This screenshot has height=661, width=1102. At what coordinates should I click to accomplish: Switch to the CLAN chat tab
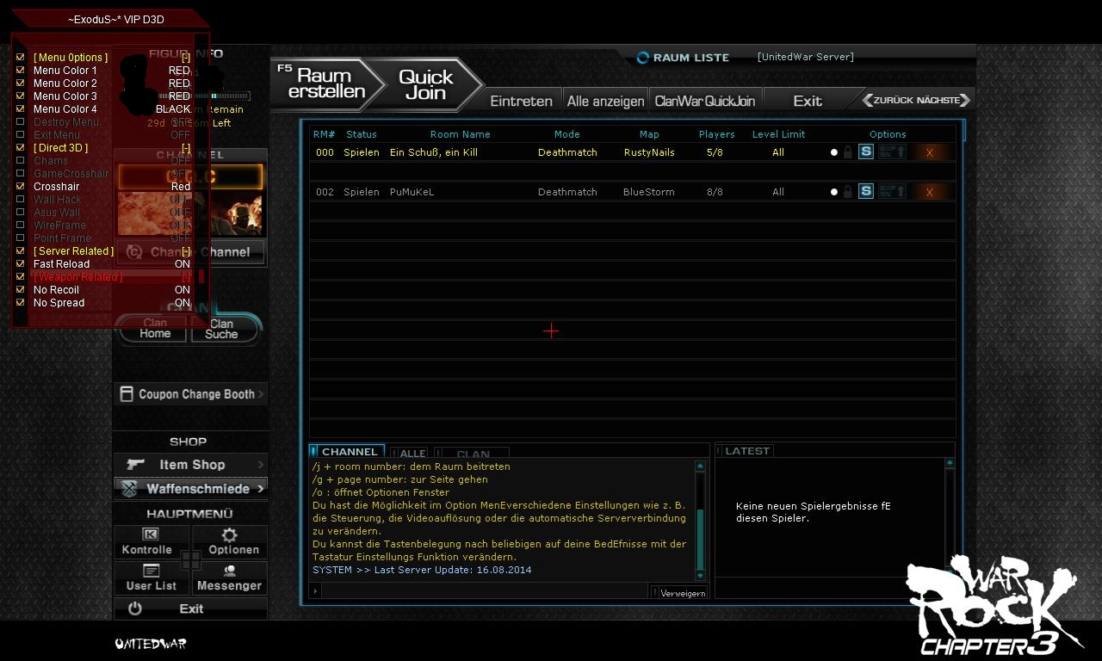tap(472, 453)
